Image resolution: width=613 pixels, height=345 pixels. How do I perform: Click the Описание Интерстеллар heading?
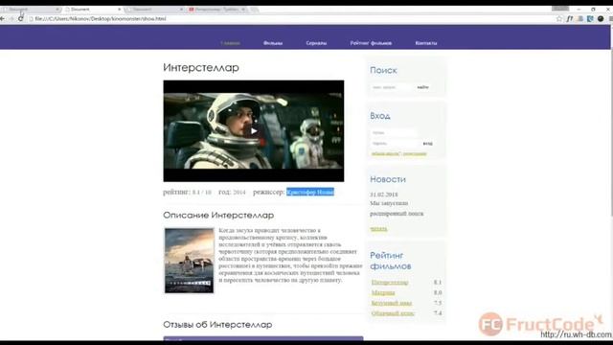(218, 215)
